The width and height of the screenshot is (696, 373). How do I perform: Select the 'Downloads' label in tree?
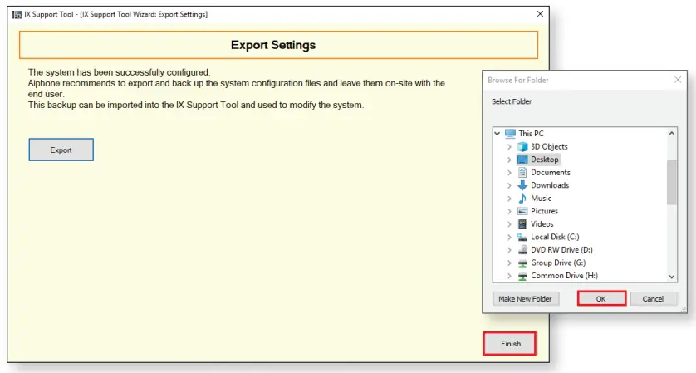click(550, 185)
